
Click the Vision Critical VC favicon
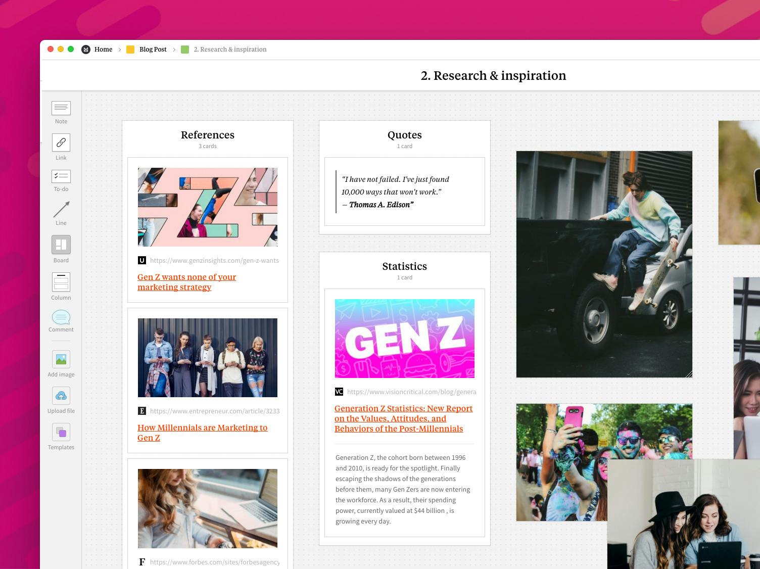(339, 392)
